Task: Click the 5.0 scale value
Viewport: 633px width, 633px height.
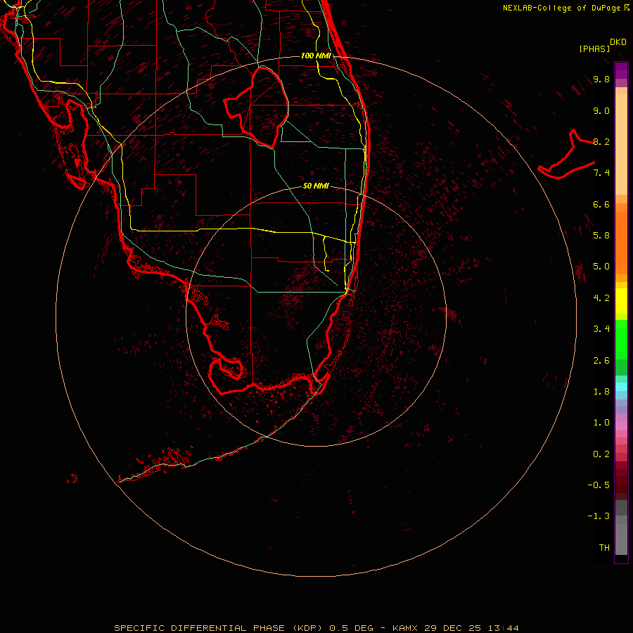Action: tap(601, 267)
